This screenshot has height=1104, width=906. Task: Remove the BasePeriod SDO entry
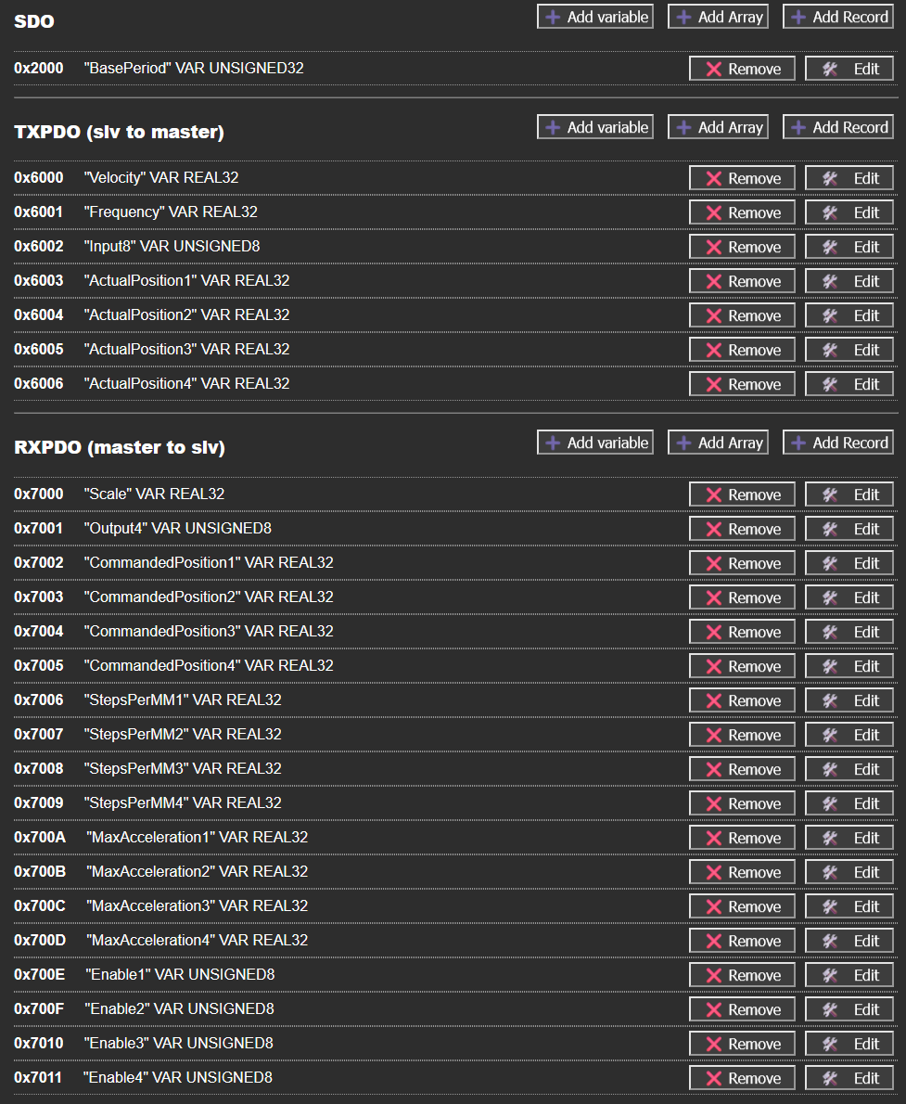pos(742,69)
